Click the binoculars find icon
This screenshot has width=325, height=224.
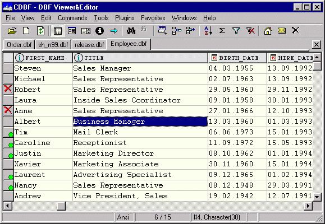click(x=131, y=31)
